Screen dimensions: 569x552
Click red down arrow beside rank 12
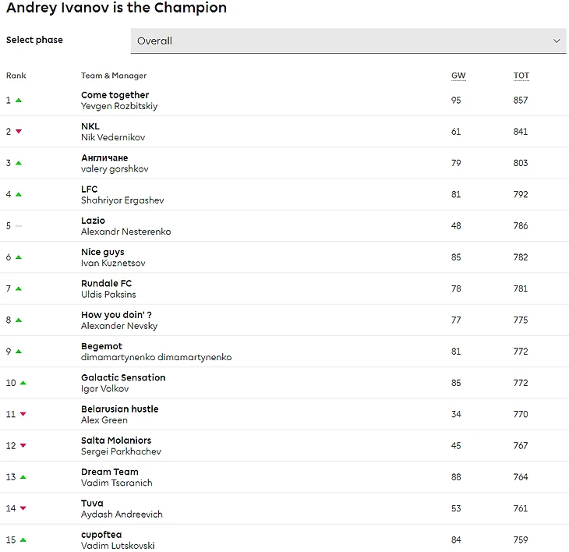pyautogui.click(x=23, y=446)
